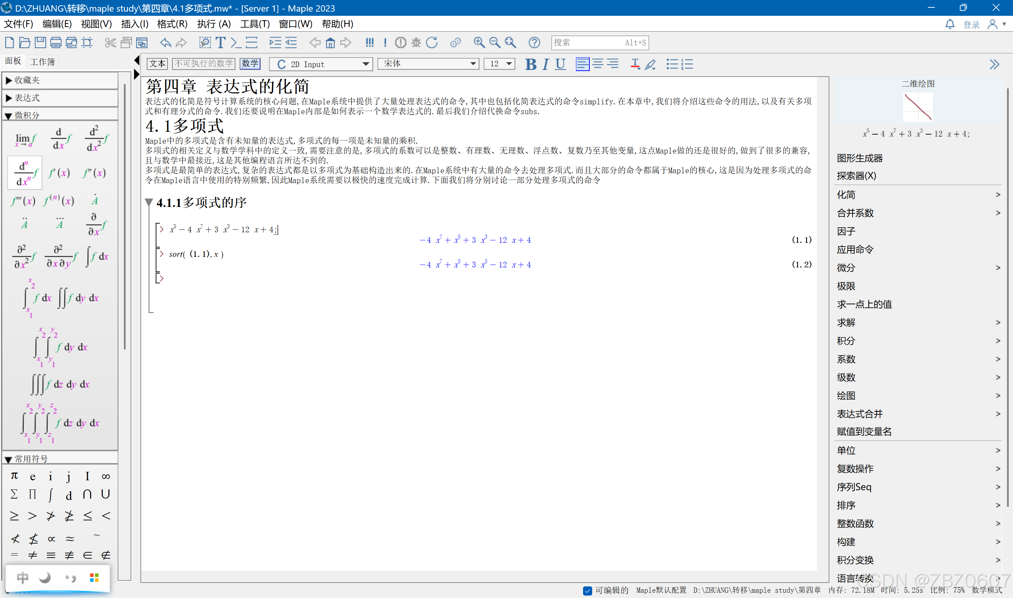Viewport: 1013px width, 598px height.
Task: Open the 编辑(E) menu
Action: point(57,24)
